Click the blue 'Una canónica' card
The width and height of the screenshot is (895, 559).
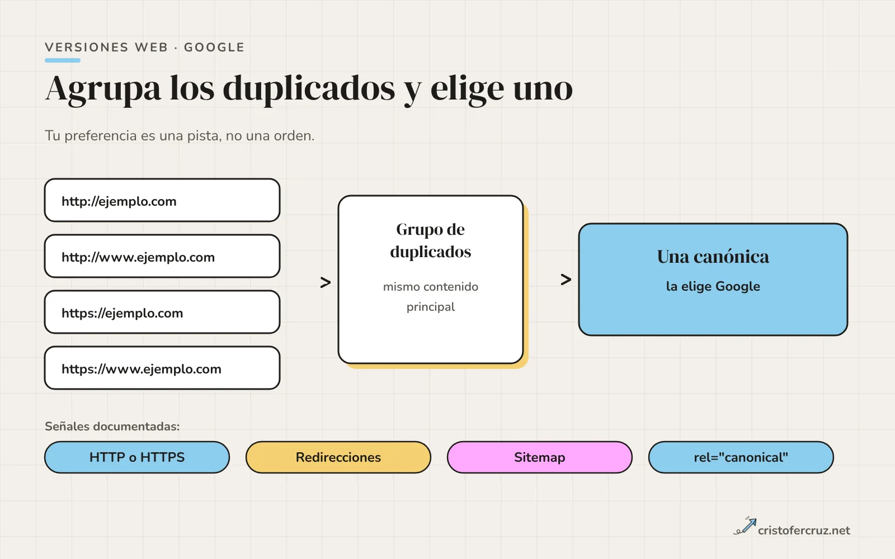(x=713, y=279)
